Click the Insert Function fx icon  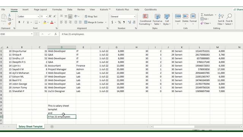(x=55, y=34)
